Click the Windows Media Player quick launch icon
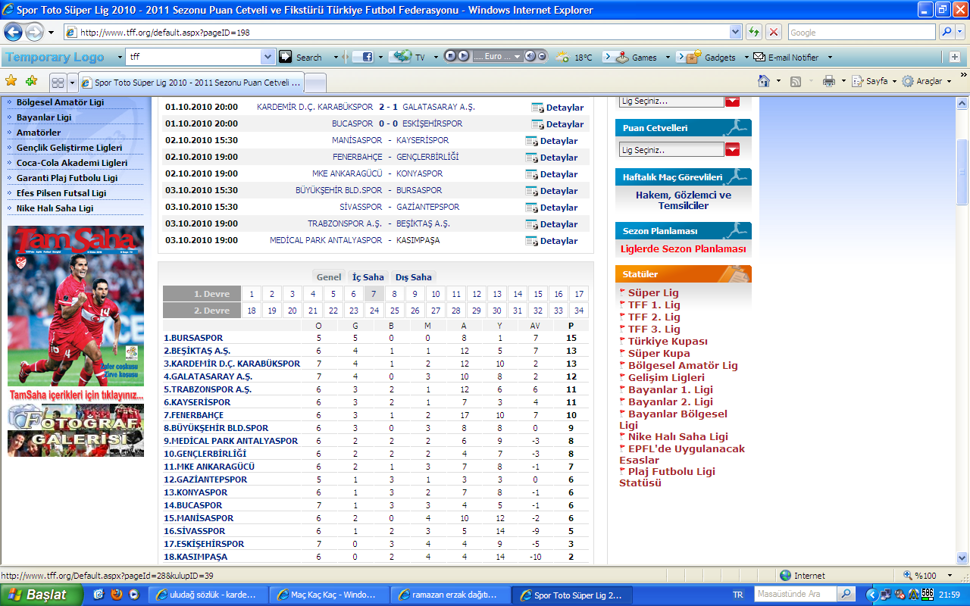 coord(134,595)
